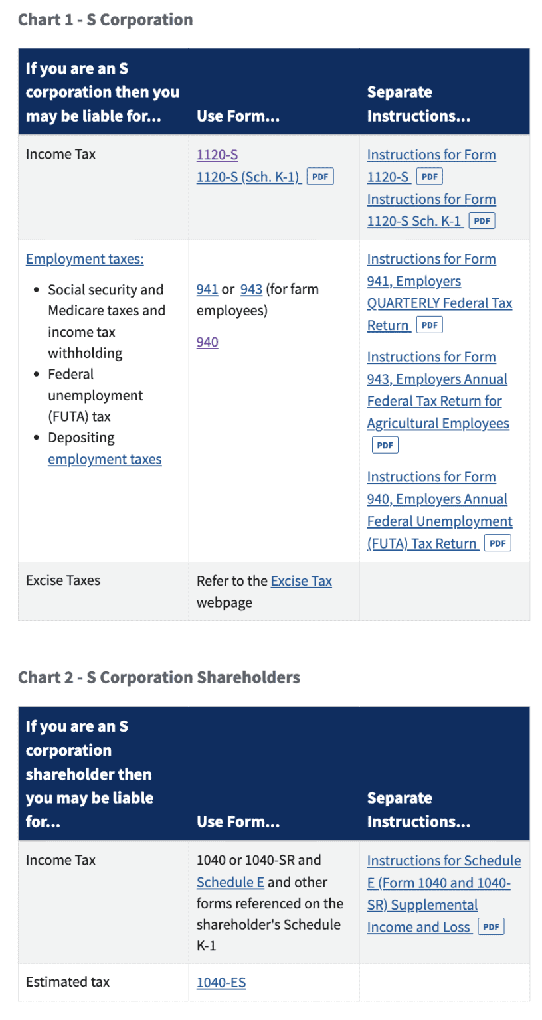Open the Form 941 link

coord(207,289)
